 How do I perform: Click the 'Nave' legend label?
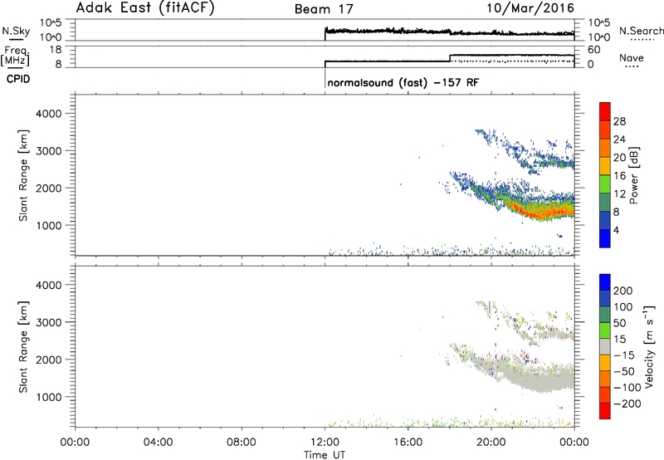632,57
